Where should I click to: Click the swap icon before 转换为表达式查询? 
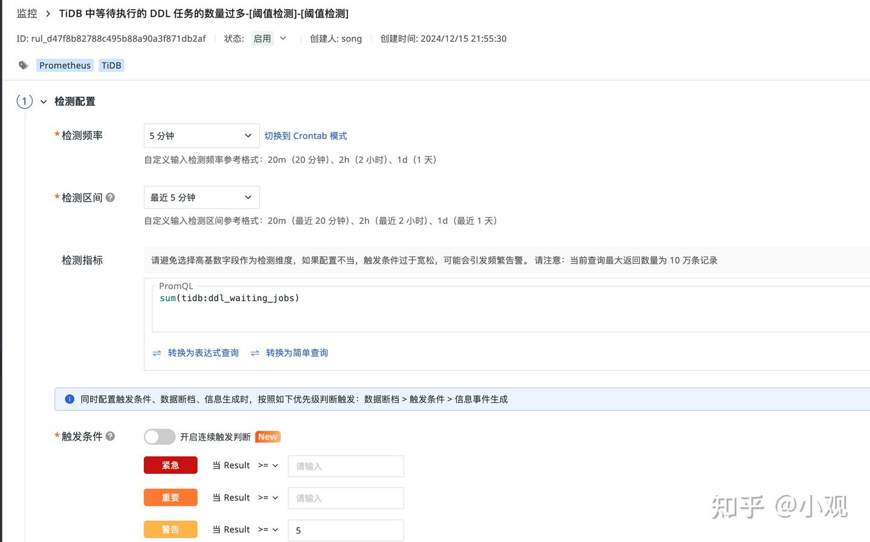[x=157, y=352]
